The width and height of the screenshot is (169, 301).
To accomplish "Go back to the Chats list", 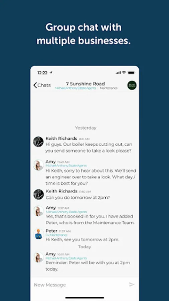I will [x=42, y=85].
